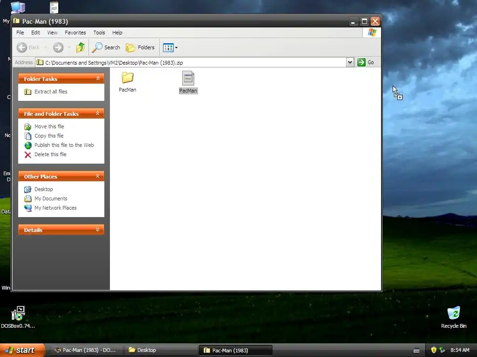The height and width of the screenshot is (357, 477).
Task: Click Move this file link
Action: (x=49, y=126)
